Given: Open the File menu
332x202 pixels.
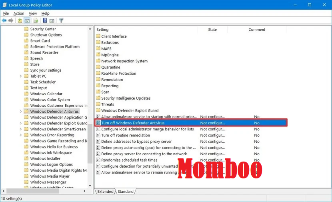Looking at the screenshot, I should (6, 13).
